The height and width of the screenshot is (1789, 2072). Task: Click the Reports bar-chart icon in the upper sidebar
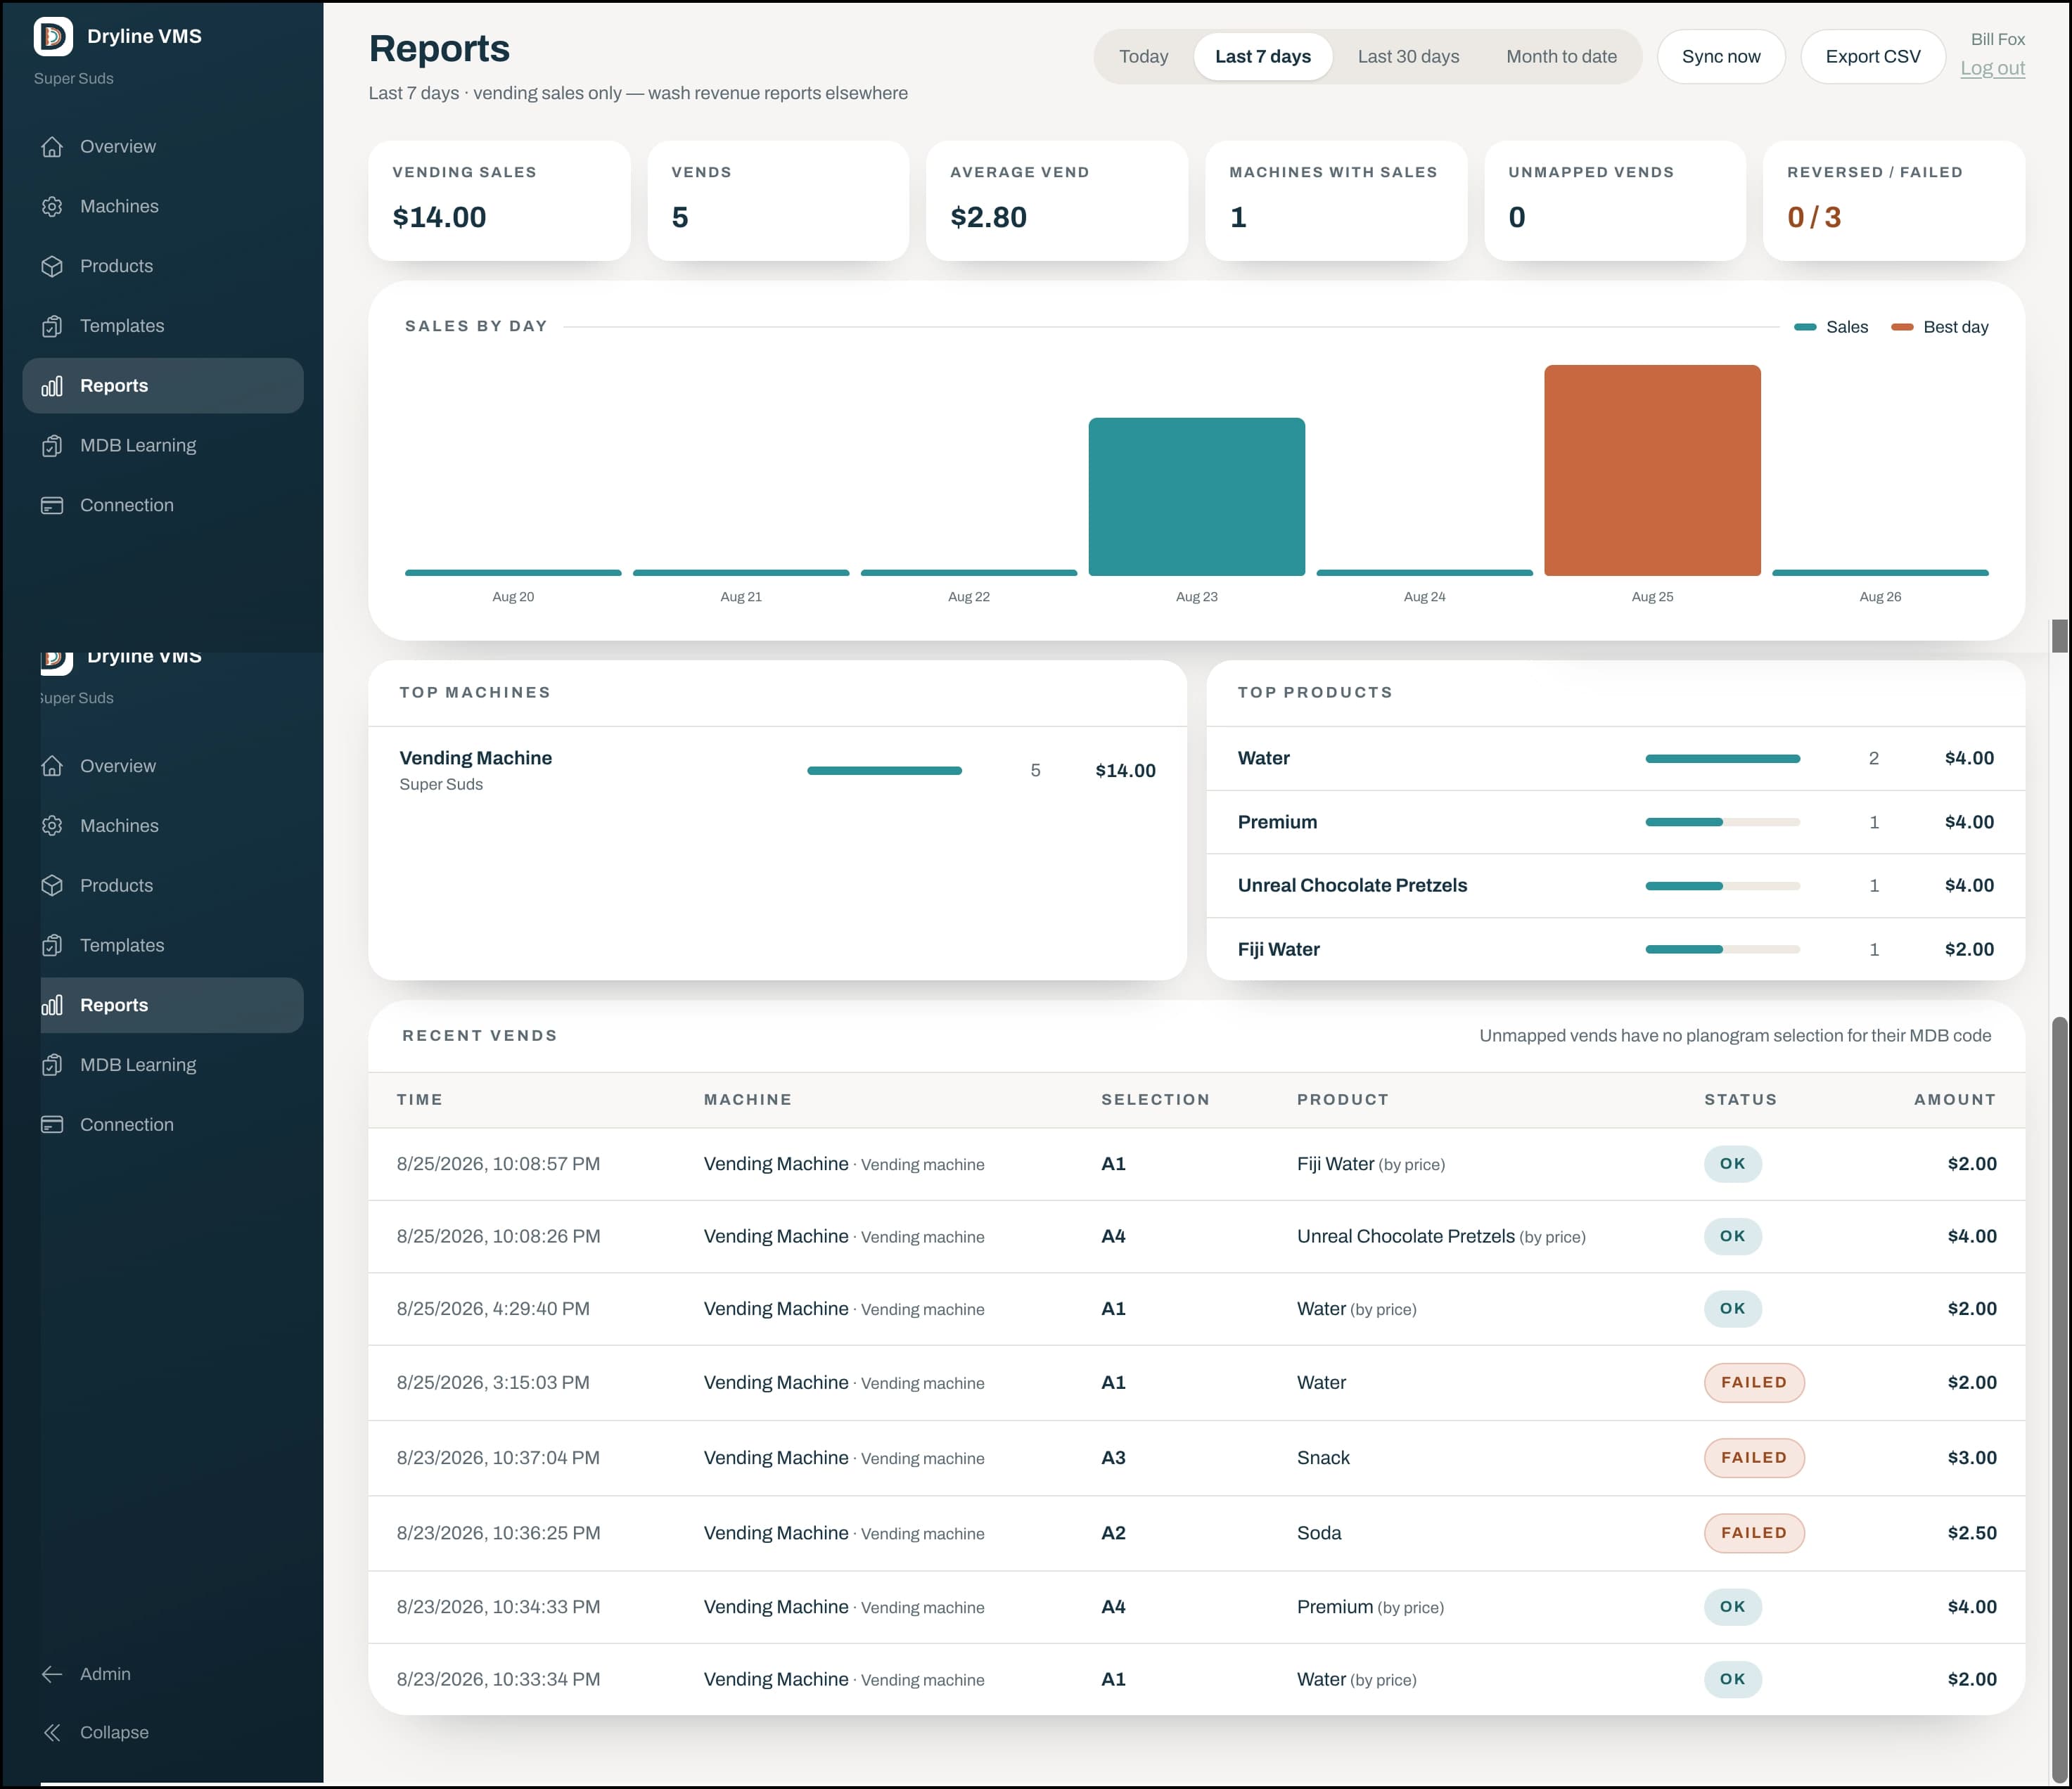point(52,386)
